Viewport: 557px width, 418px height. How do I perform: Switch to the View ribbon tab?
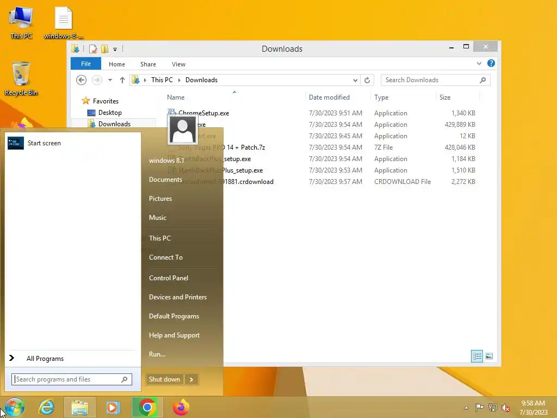click(178, 64)
